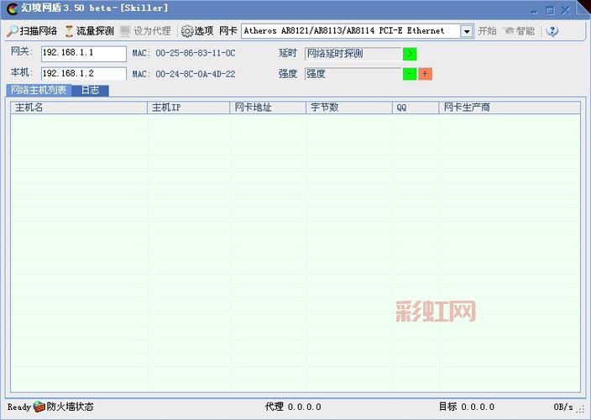Open the help question mark icon
This screenshot has width=591, height=420.
(x=552, y=31)
